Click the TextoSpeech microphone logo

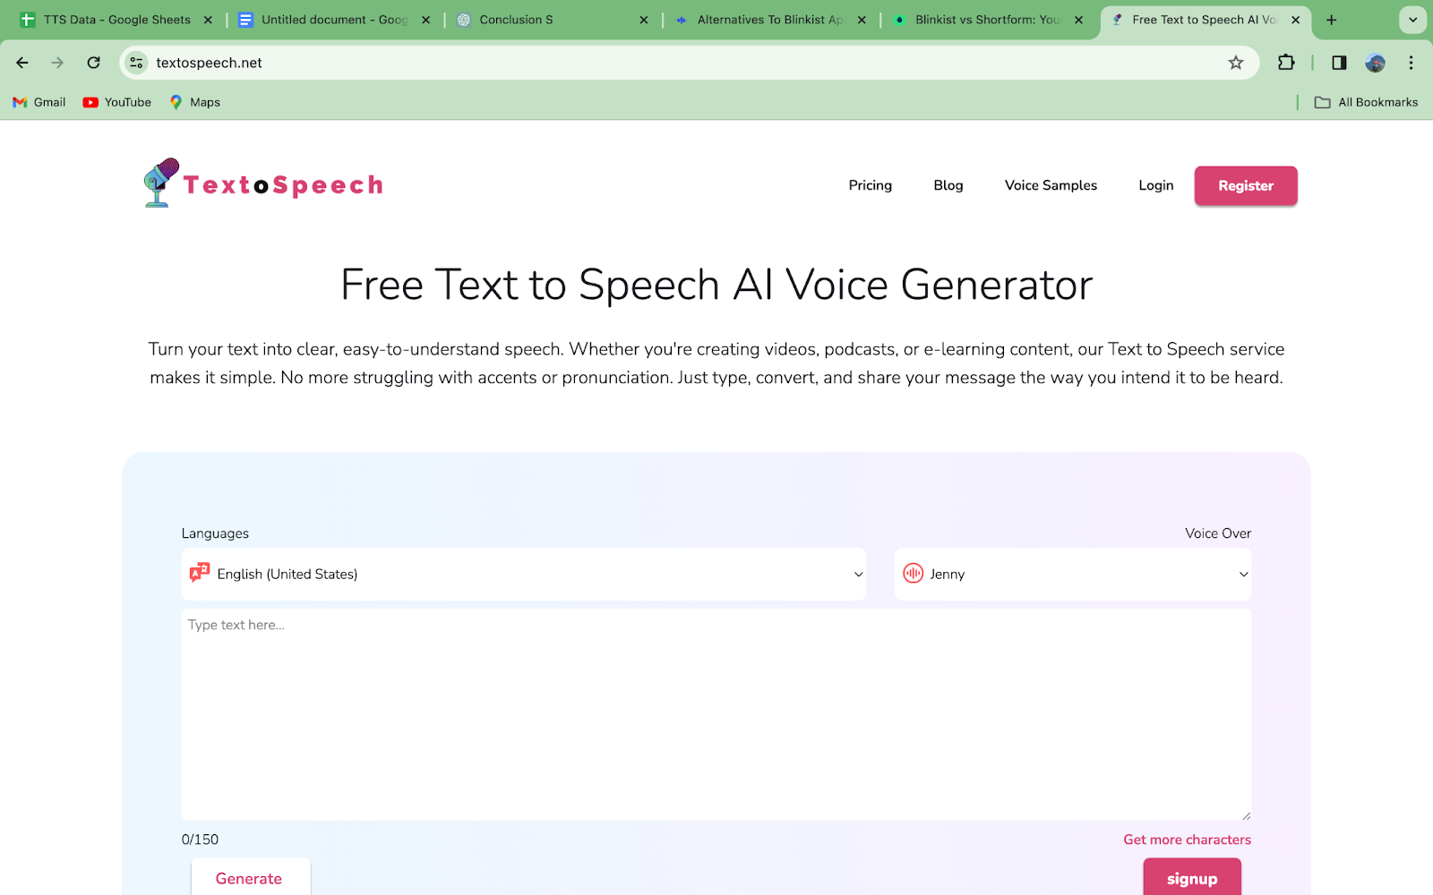[x=162, y=183]
